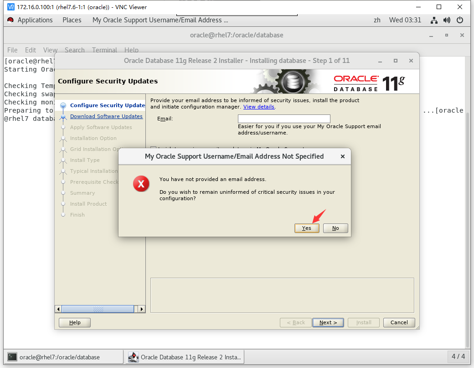Open the Places menu

pos(72,20)
